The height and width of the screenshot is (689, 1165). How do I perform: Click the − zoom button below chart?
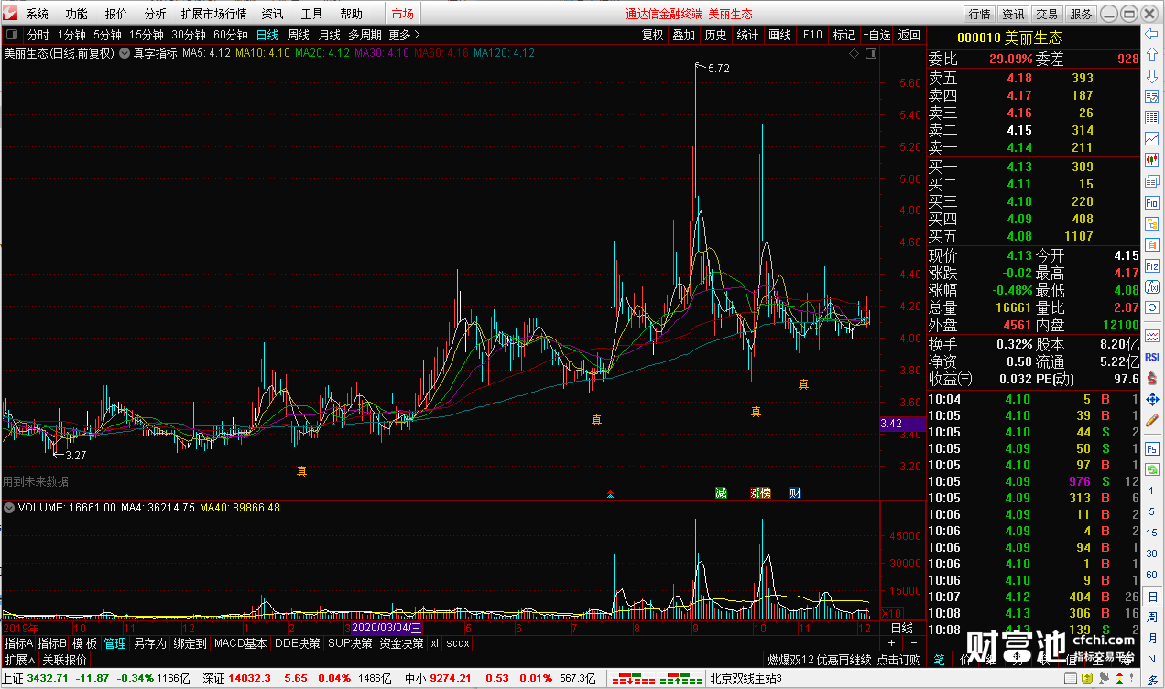(x=914, y=643)
